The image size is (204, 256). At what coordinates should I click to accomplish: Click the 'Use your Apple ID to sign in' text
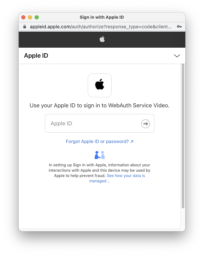(100, 105)
